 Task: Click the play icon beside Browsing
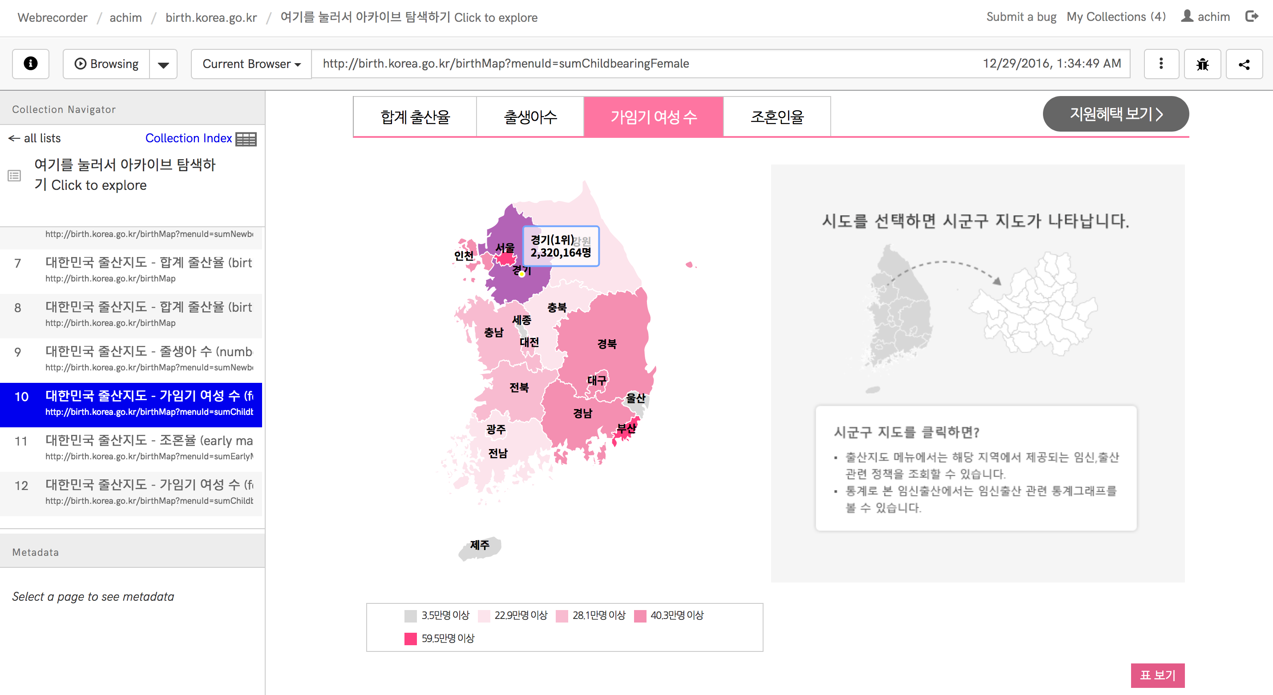pos(81,63)
